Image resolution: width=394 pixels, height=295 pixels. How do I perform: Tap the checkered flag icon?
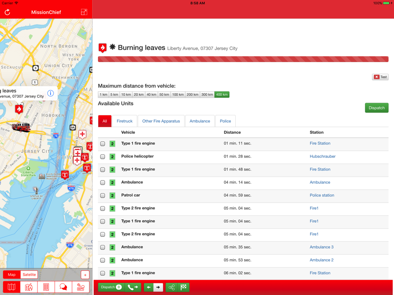tap(184, 287)
